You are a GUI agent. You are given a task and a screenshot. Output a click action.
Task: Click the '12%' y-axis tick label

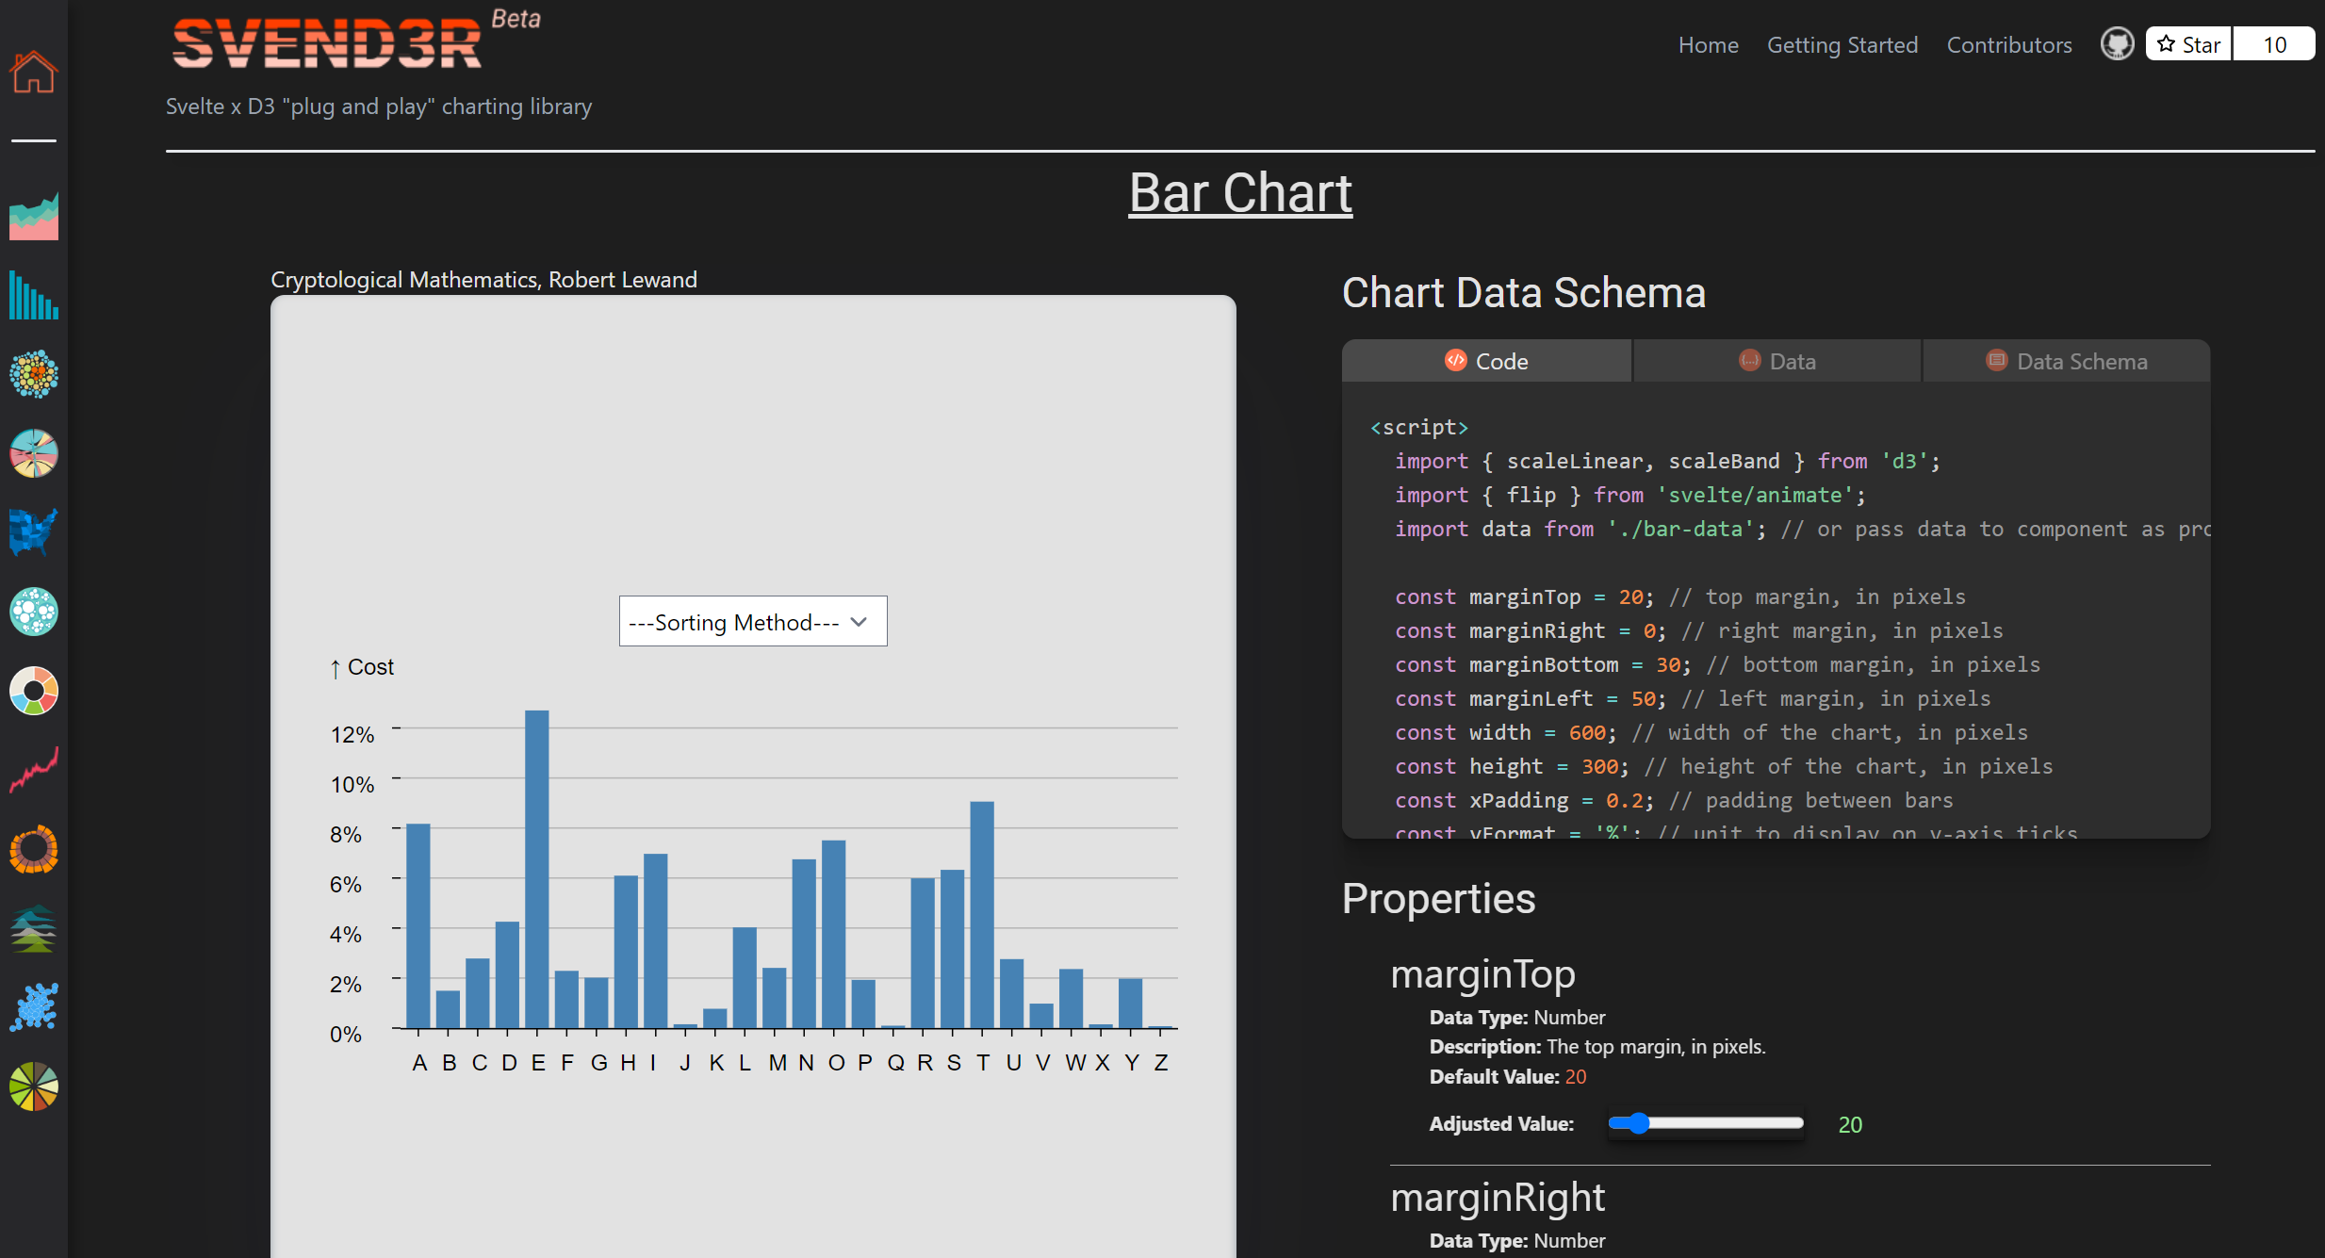352,735
